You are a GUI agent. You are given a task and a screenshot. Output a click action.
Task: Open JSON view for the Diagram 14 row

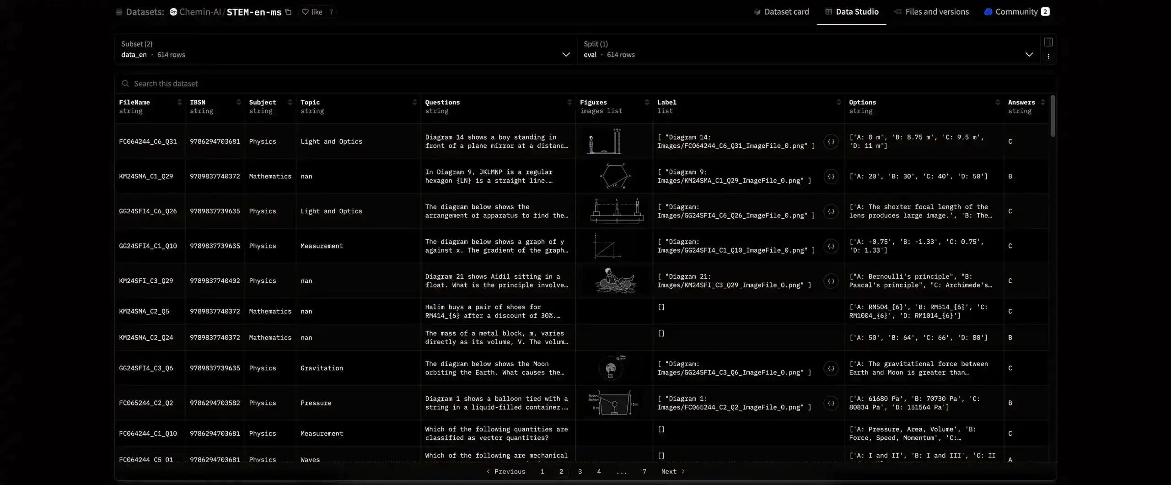point(831,142)
